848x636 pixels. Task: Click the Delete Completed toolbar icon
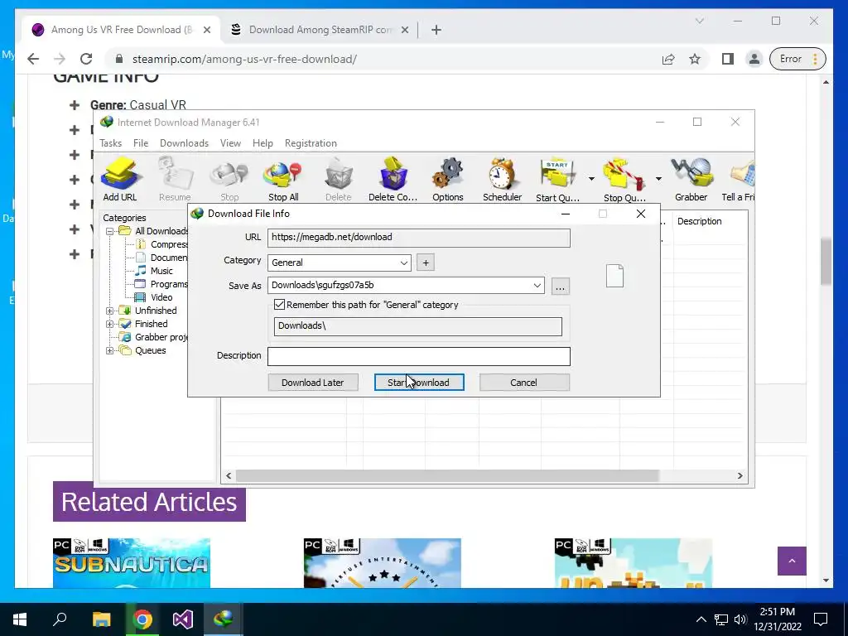click(393, 179)
